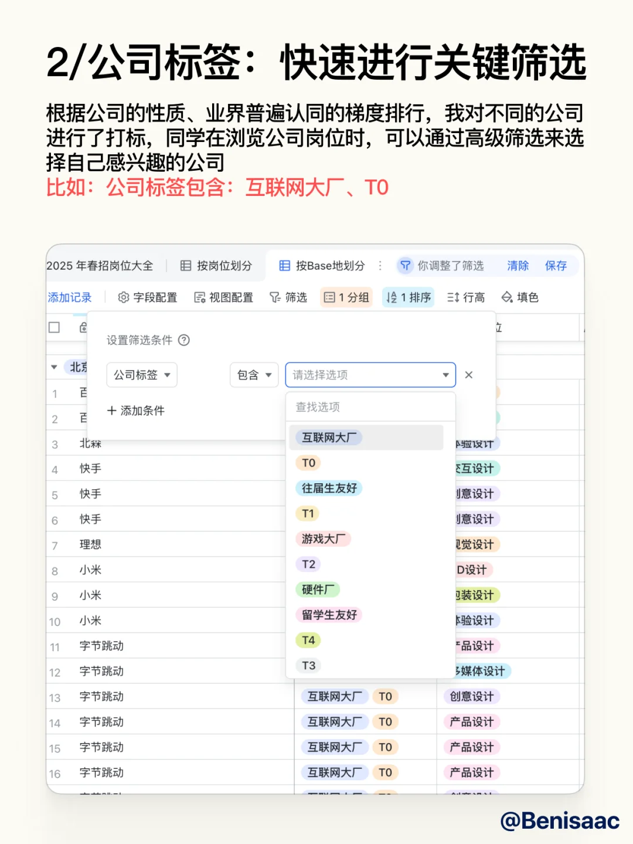This screenshot has height=844, width=633.
Task: Click T0 tag in row 15
Action: pyautogui.click(x=385, y=747)
